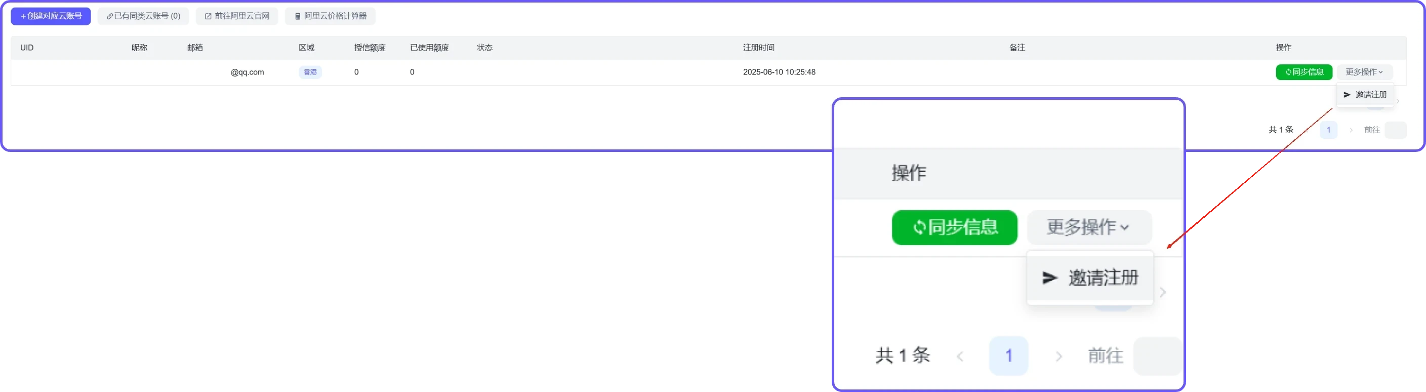The width and height of the screenshot is (1426, 392).
Task: Click the 2025-06-10 10:25:48 registration time cell
Action: tap(779, 72)
